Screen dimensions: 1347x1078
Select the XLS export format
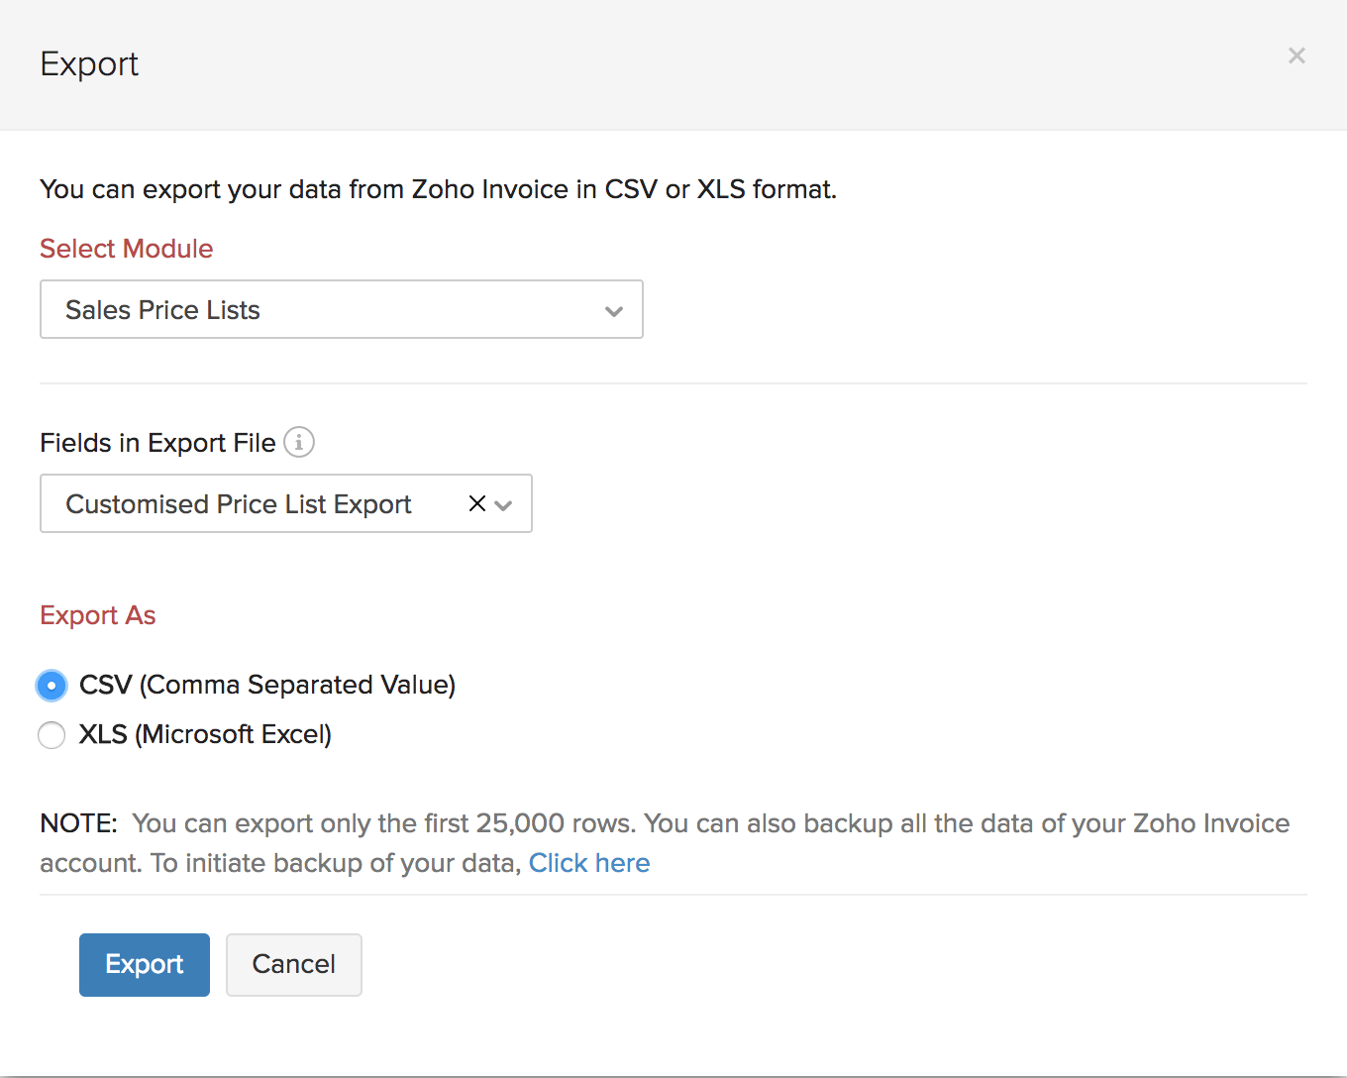[52, 734]
